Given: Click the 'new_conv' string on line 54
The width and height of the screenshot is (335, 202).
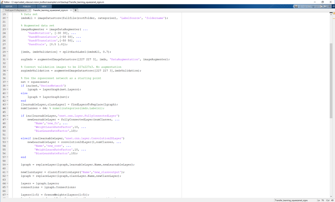Looking at the screenshot, I should tap(54, 146).
